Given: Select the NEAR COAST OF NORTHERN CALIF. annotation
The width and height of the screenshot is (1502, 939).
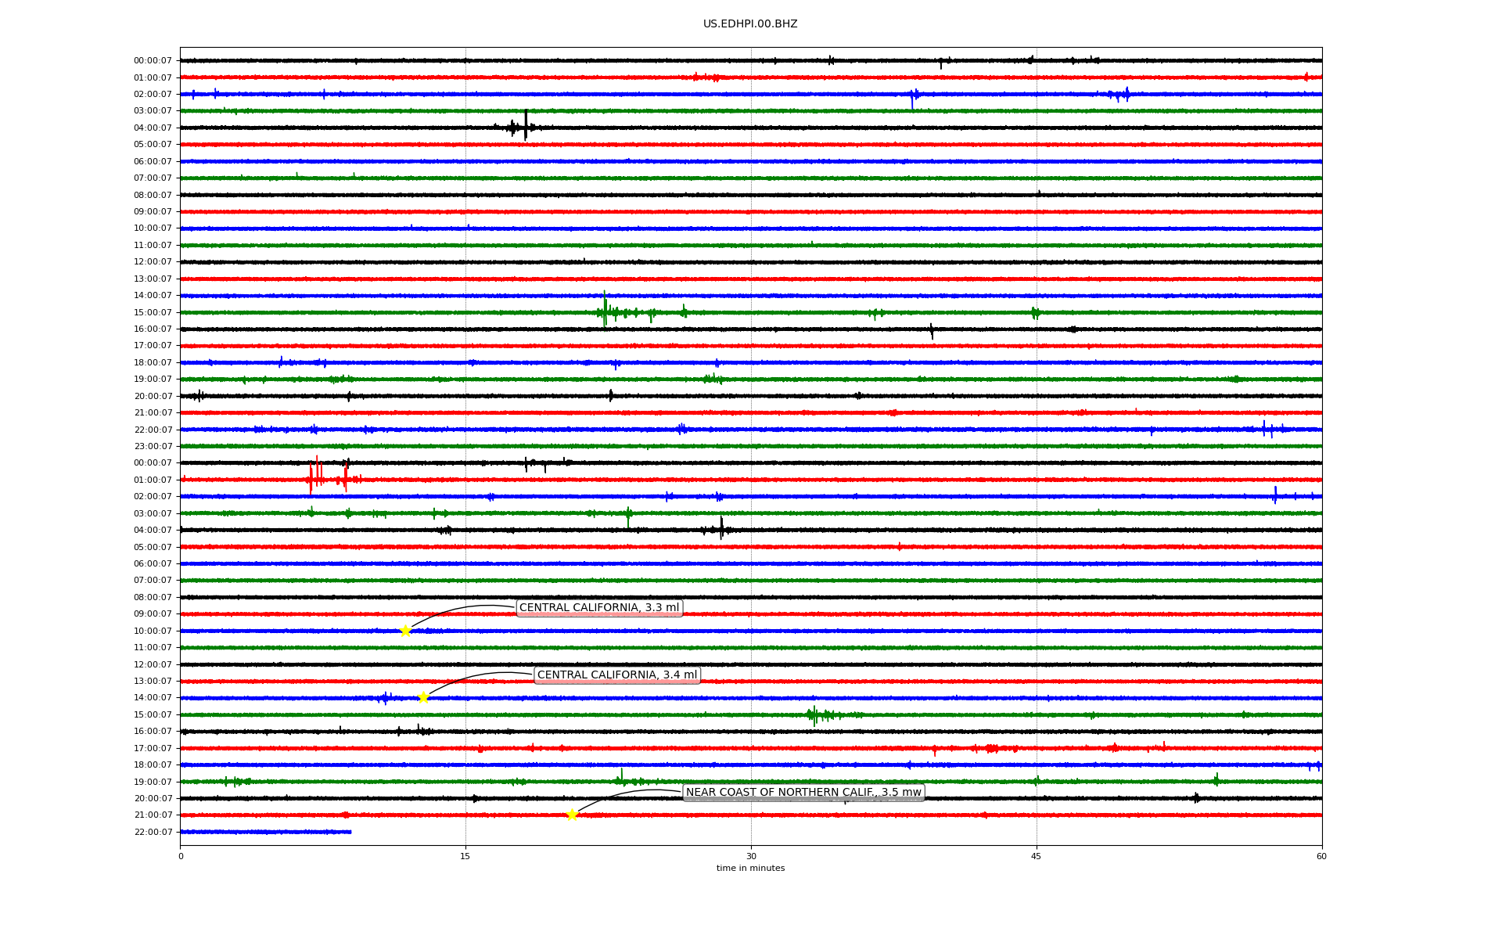Looking at the screenshot, I should pos(803,793).
